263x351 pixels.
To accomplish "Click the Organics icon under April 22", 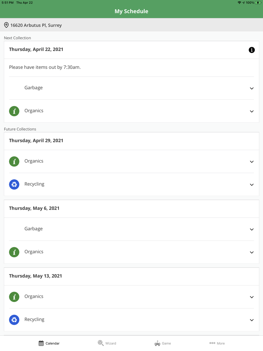I will [x=14, y=111].
